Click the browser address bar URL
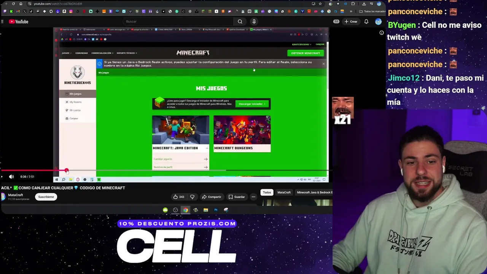 pyautogui.click(x=58, y=4)
